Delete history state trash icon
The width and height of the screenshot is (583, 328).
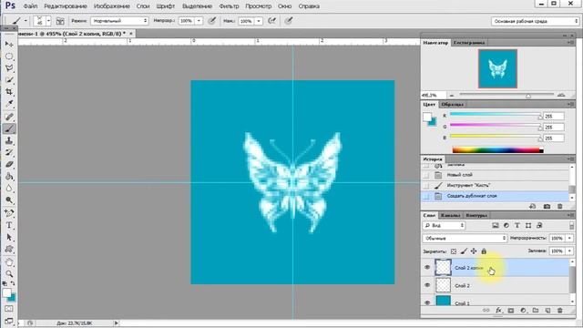tap(560, 207)
